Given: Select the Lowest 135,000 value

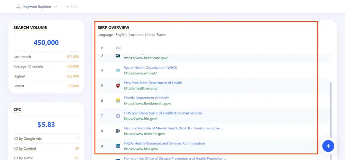Looking at the screenshot, I should (73, 86).
